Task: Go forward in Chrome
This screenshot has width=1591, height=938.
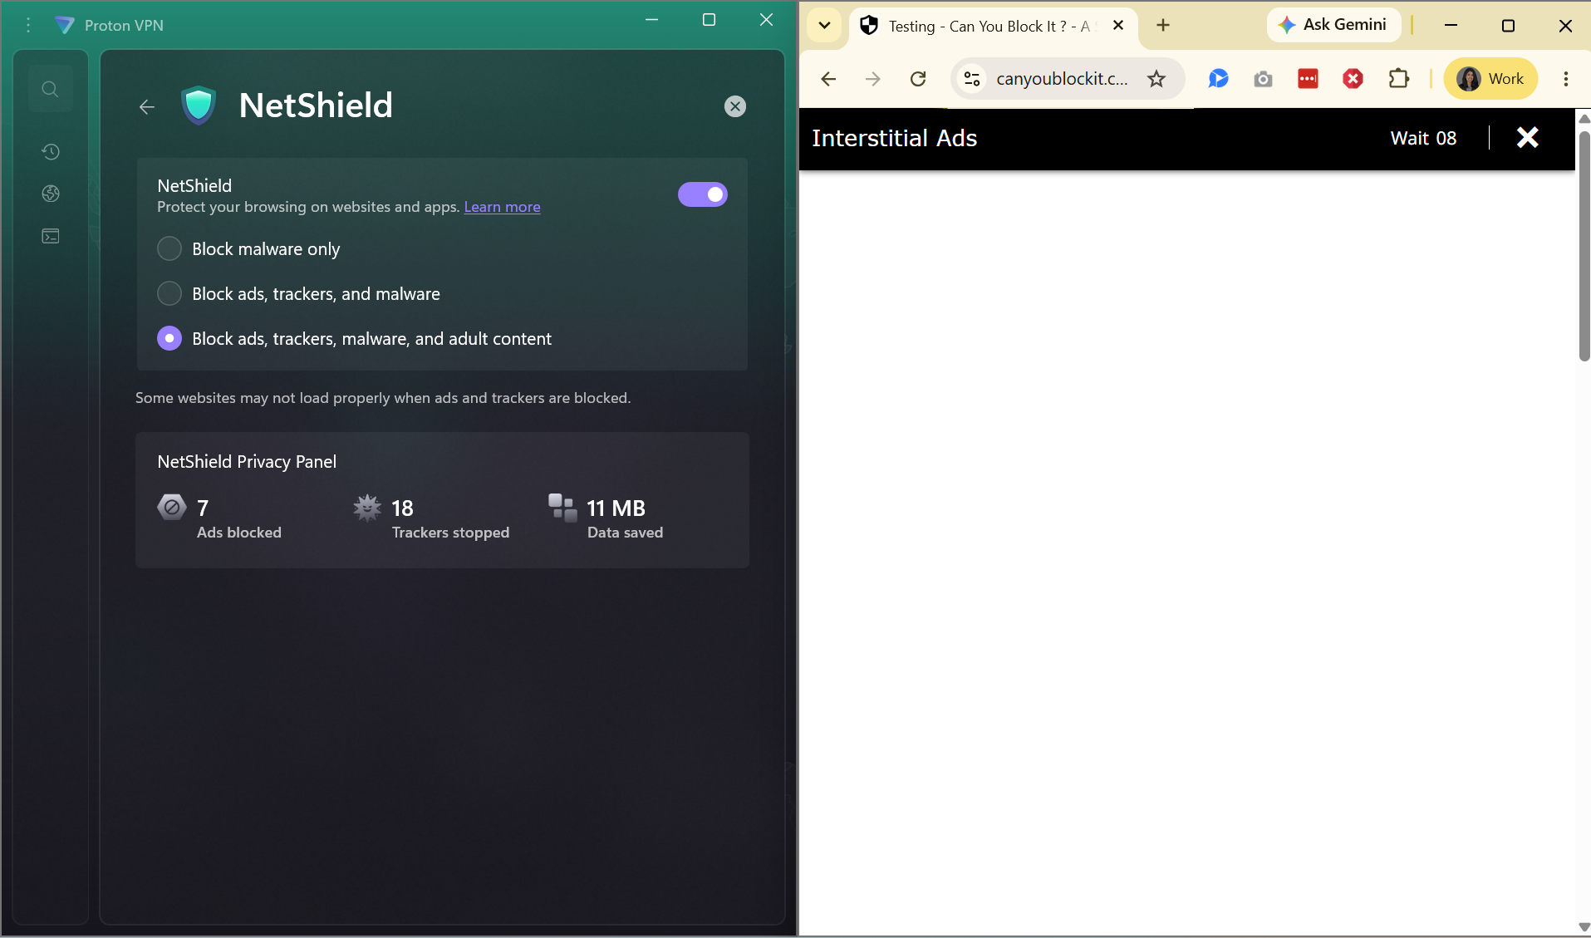Action: [873, 79]
